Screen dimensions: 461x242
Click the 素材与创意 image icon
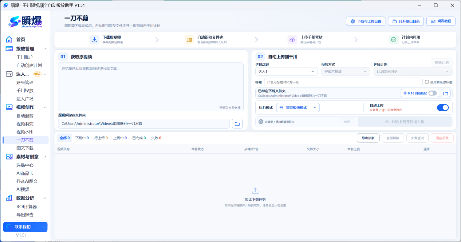pyautogui.click(x=9, y=157)
